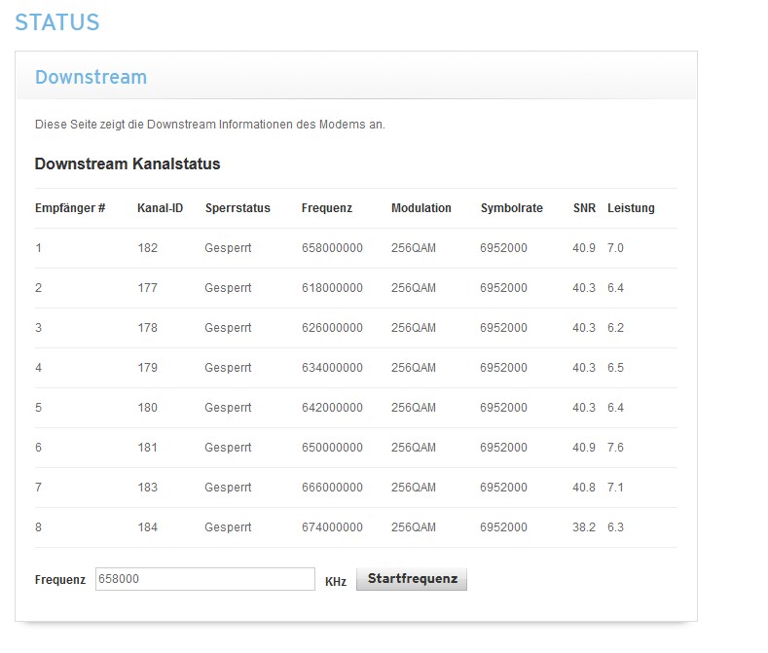Click the Kanal-ID 183 cell
The height and width of the screenshot is (653, 768).
(147, 488)
